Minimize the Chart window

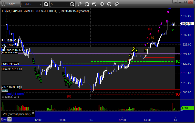point(180,2)
